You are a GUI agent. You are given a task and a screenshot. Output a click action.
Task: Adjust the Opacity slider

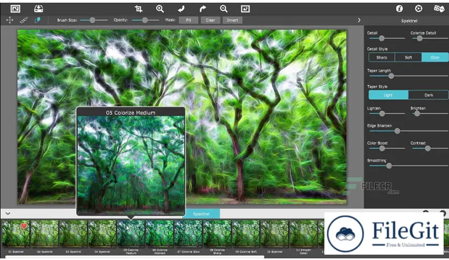(145, 20)
